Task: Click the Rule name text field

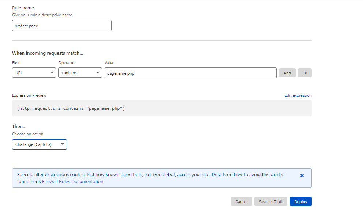Action: 62,26
